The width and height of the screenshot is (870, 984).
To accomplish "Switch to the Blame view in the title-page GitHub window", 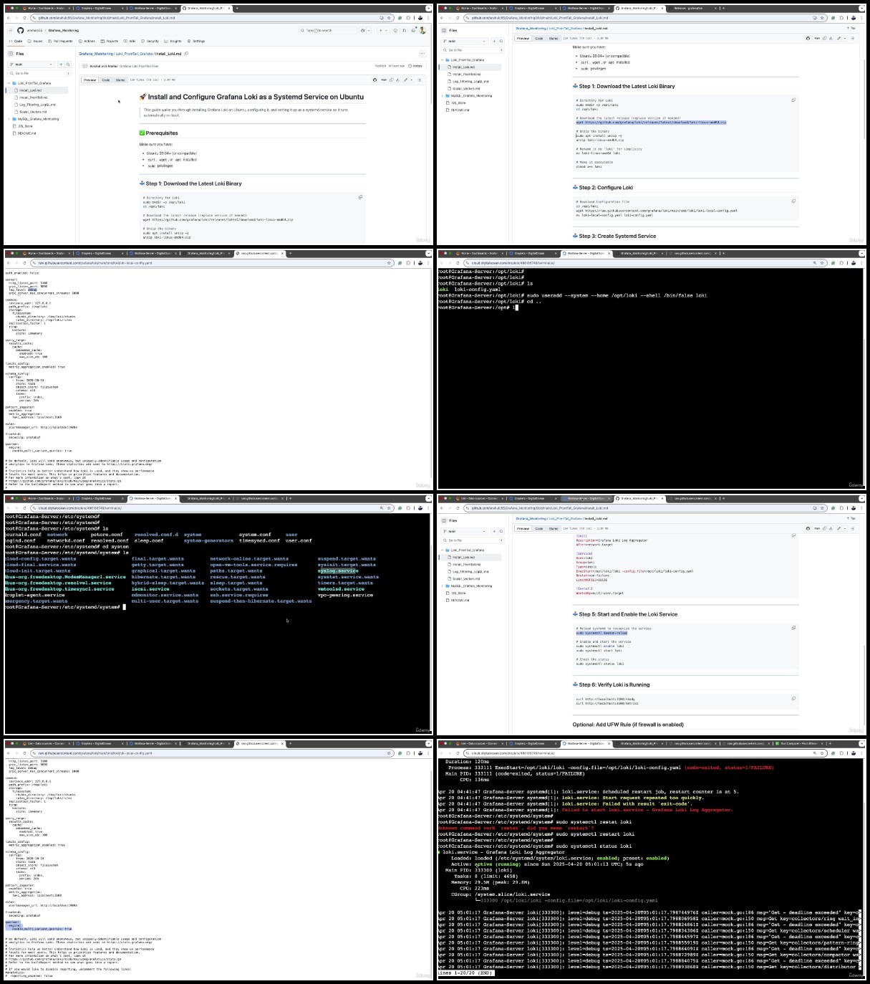I will click(120, 80).
